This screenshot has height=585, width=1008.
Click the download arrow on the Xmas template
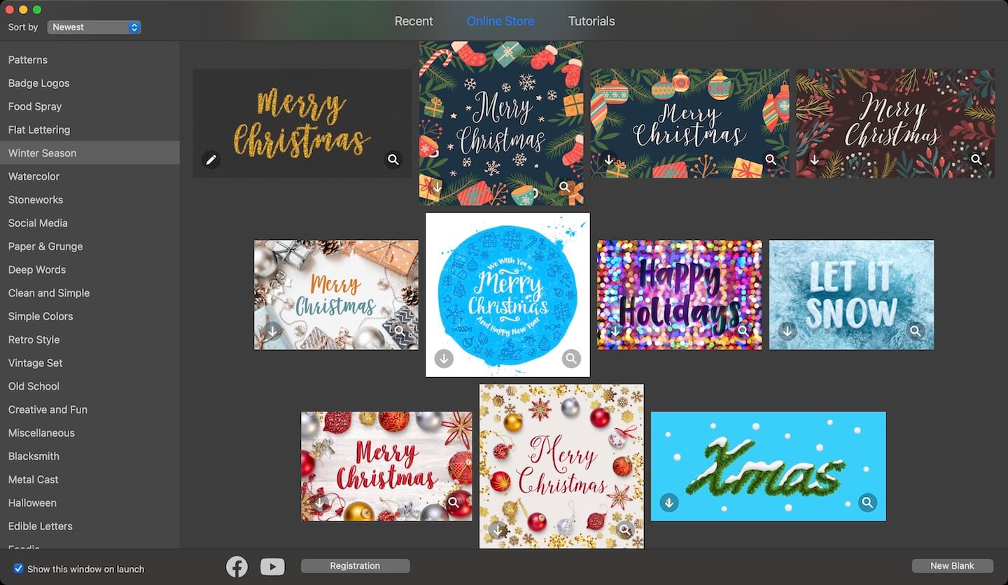tap(668, 502)
